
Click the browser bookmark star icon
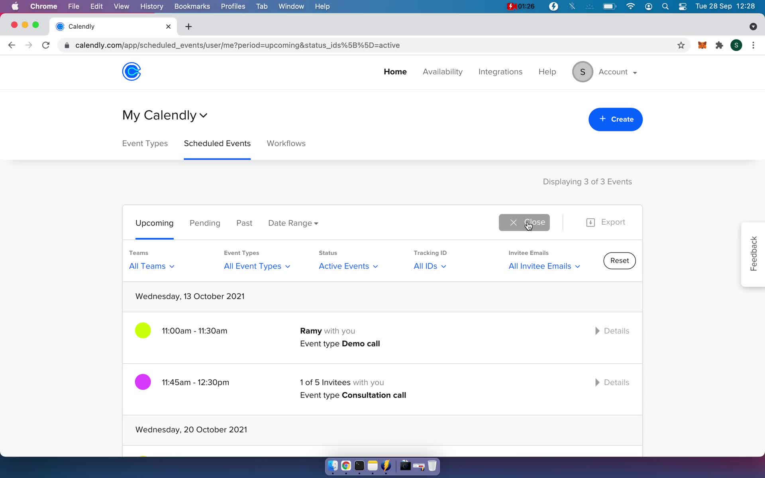(681, 45)
